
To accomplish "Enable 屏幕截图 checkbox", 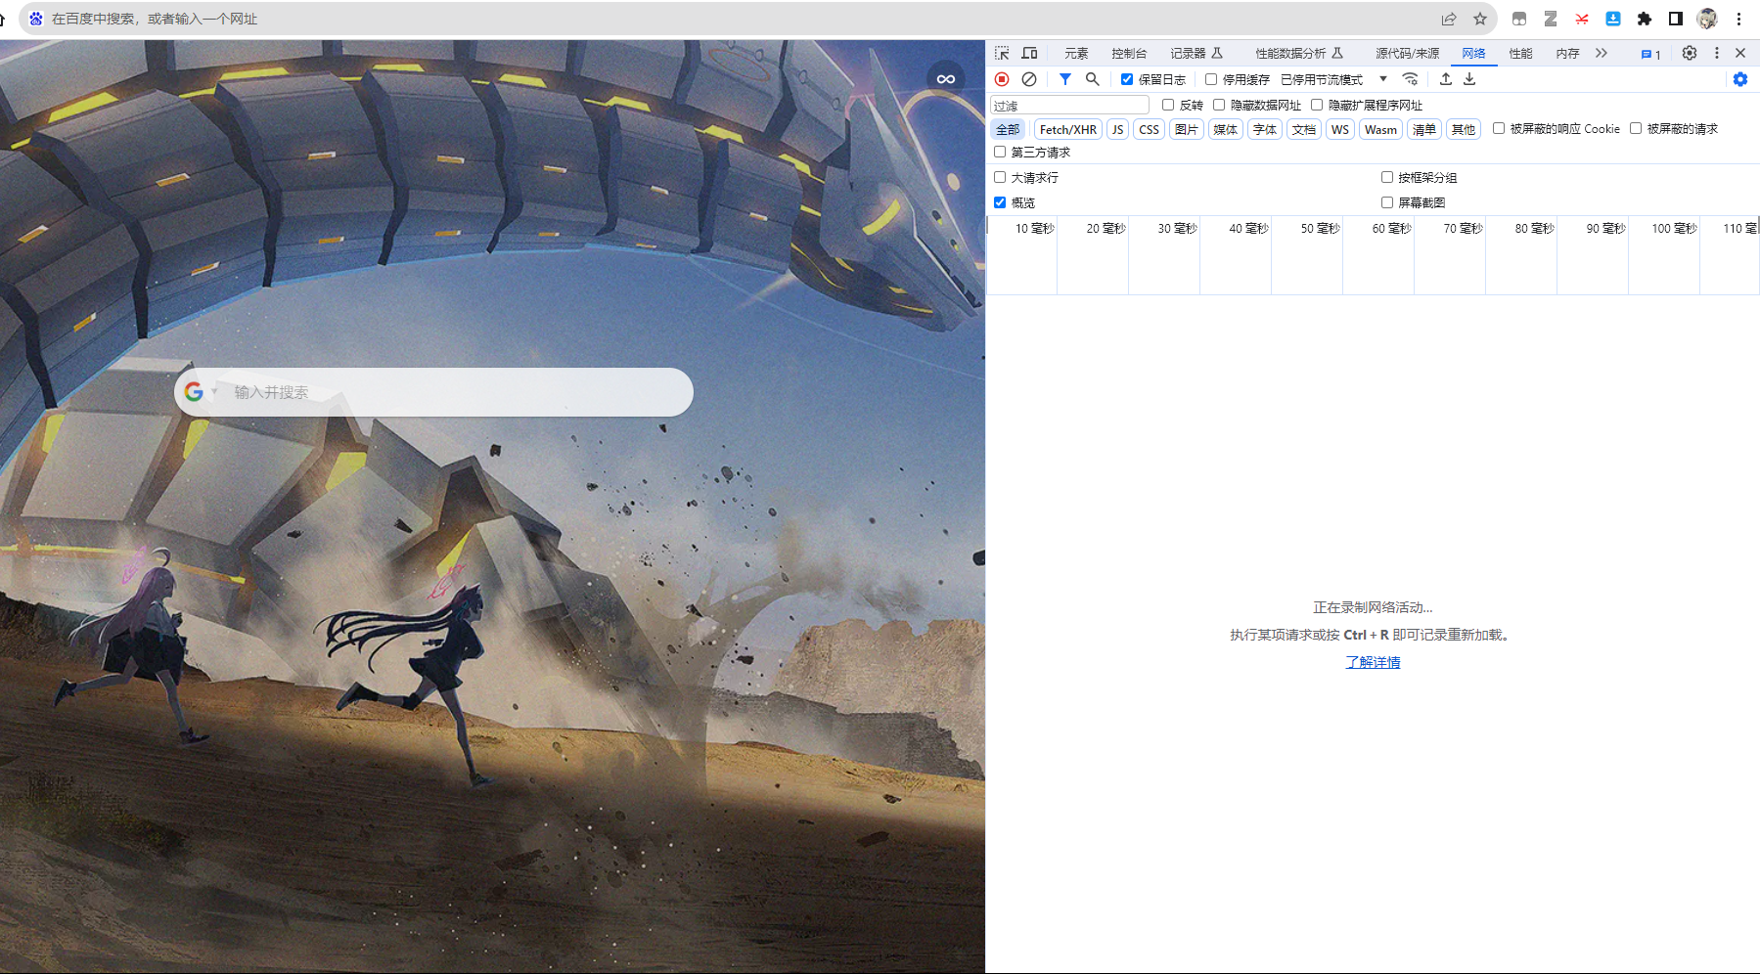I will 1387,202.
